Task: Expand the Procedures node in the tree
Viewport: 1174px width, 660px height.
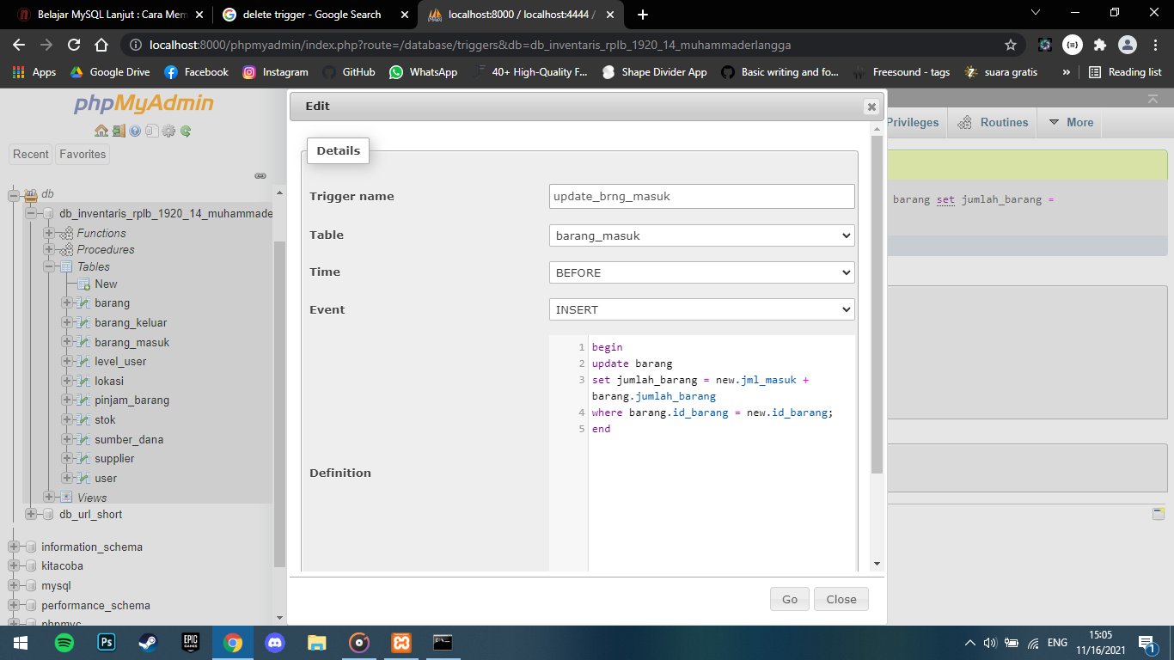Action: coord(49,249)
